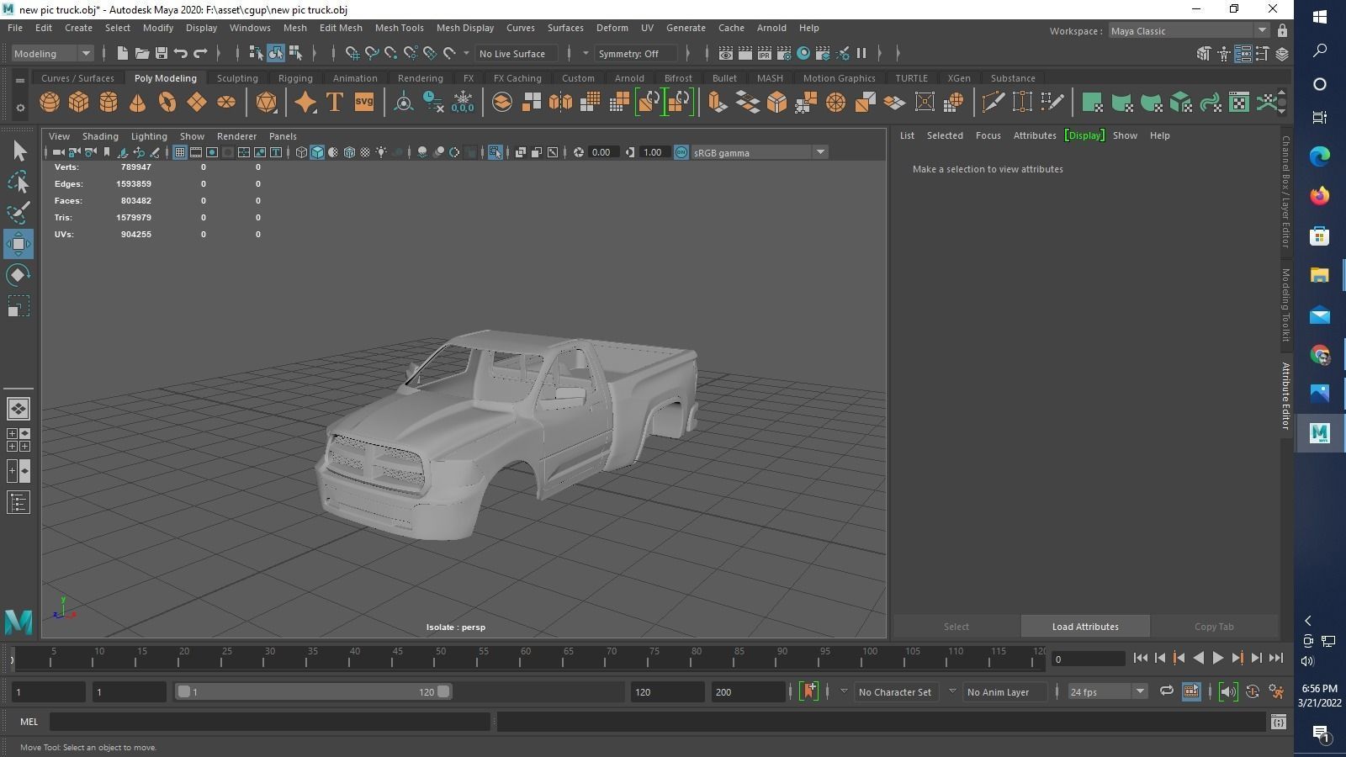Select the Scale tool in the toolbox

19,306
